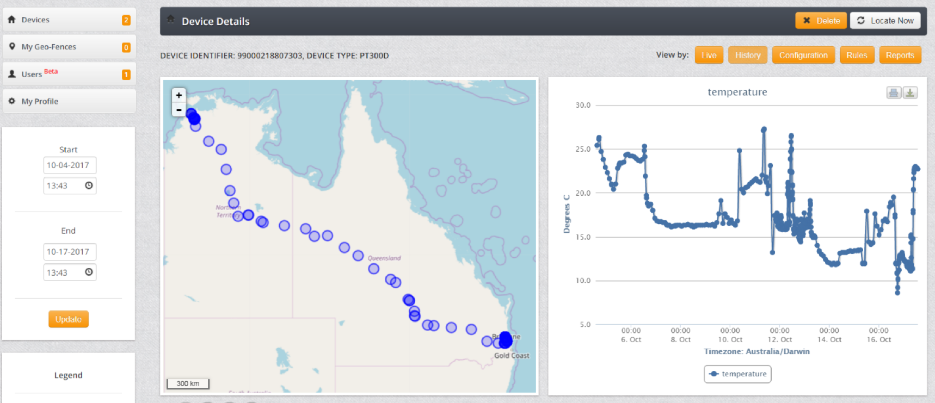This screenshot has height=403, width=935.
Task: Click the solid marker near Brisbane
Action: 505,340
